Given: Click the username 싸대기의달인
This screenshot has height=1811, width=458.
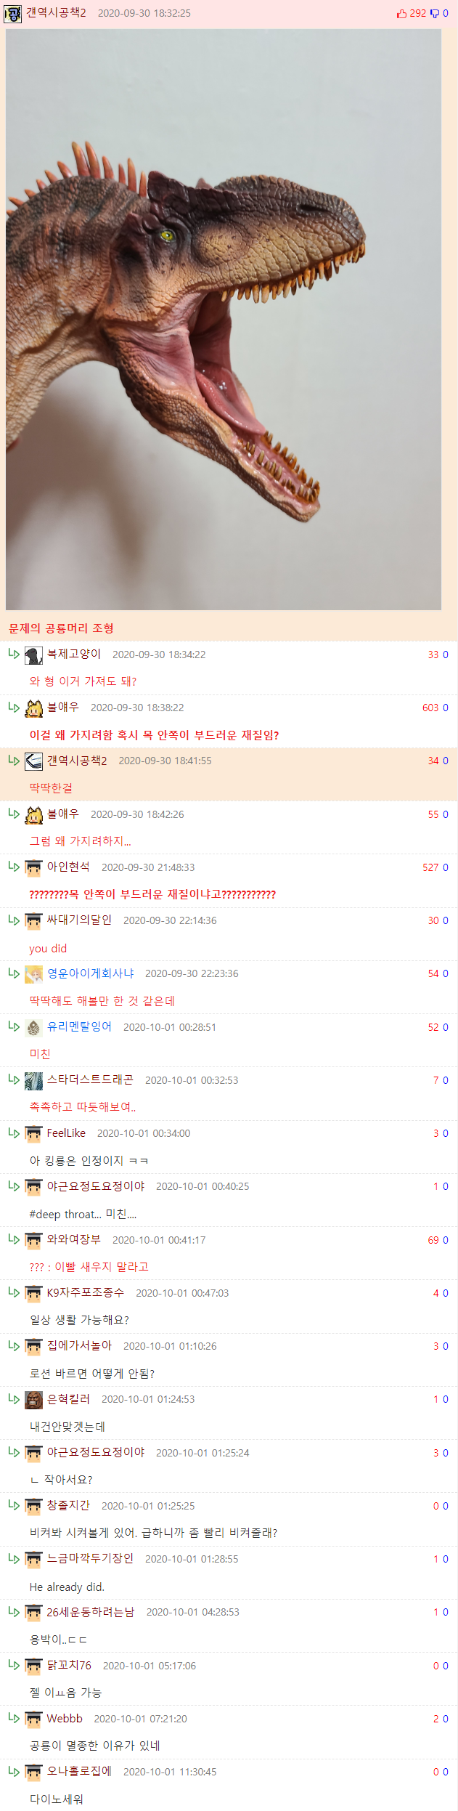Looking at the screenshot, I should [x=79, y=920].
